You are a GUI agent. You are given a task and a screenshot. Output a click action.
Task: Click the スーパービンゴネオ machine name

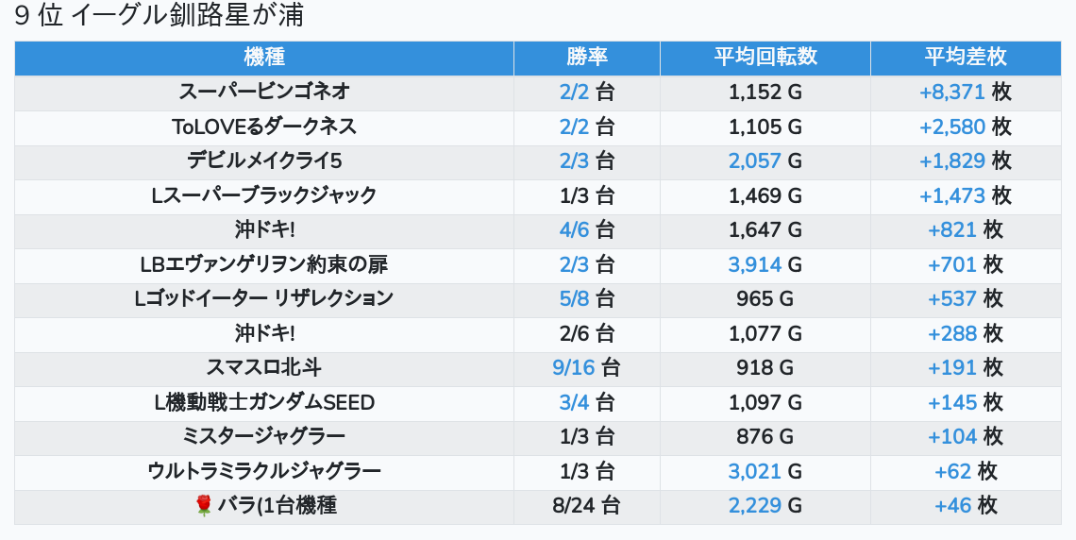pos(264,93)
